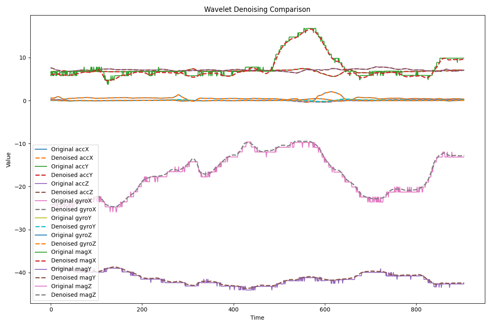Select the 'Denoised gyroY' legend entry
This screenshot has width=491, height=327.
click(74, 226)
